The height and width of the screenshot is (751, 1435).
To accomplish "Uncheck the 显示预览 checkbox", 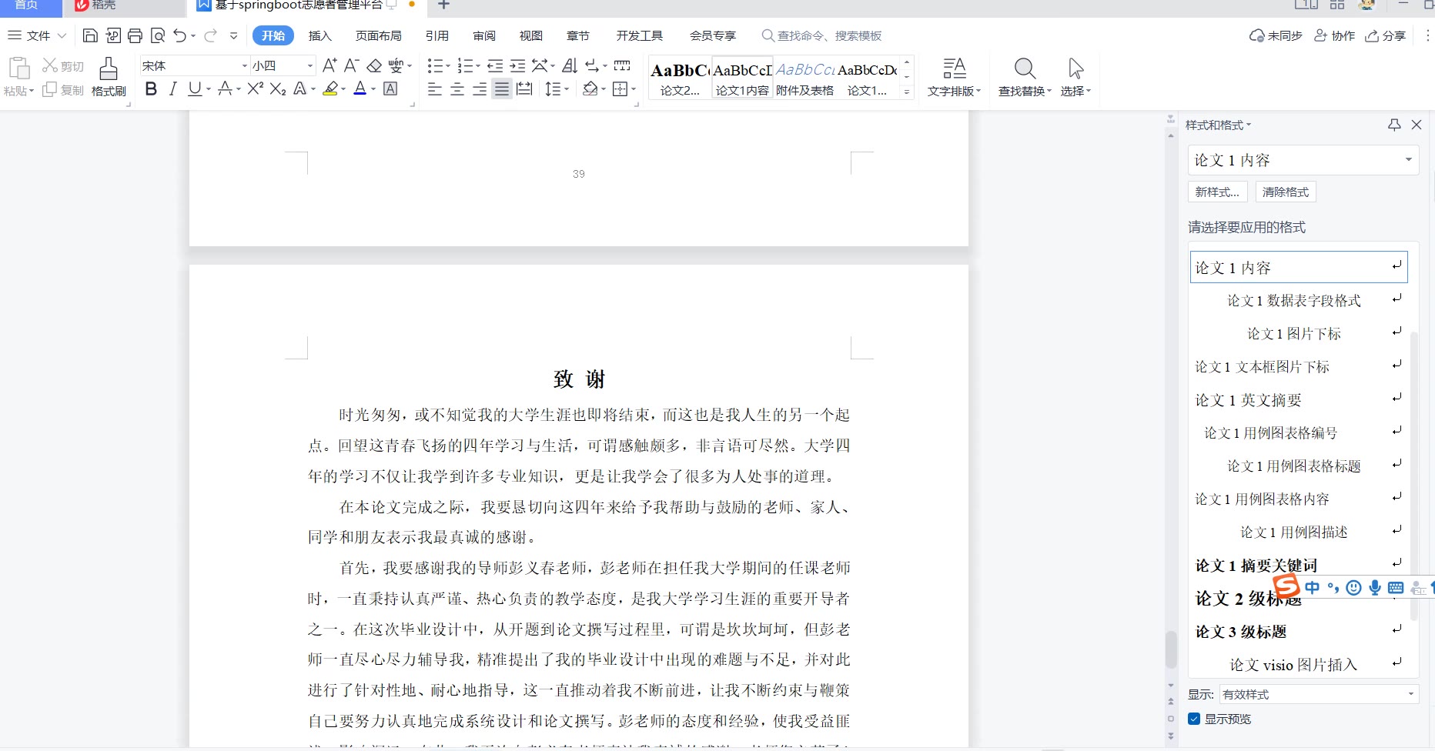I will coord(1194,719).
